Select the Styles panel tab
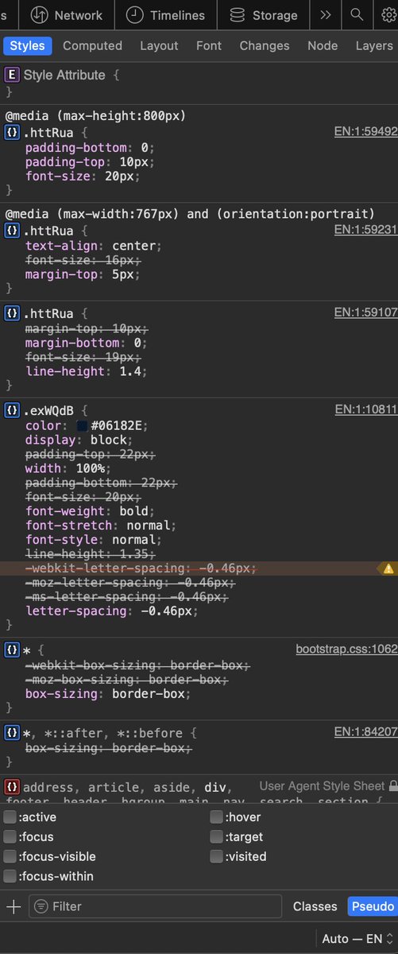The width and height of the screenshot is (398, 954). [27, 45]
